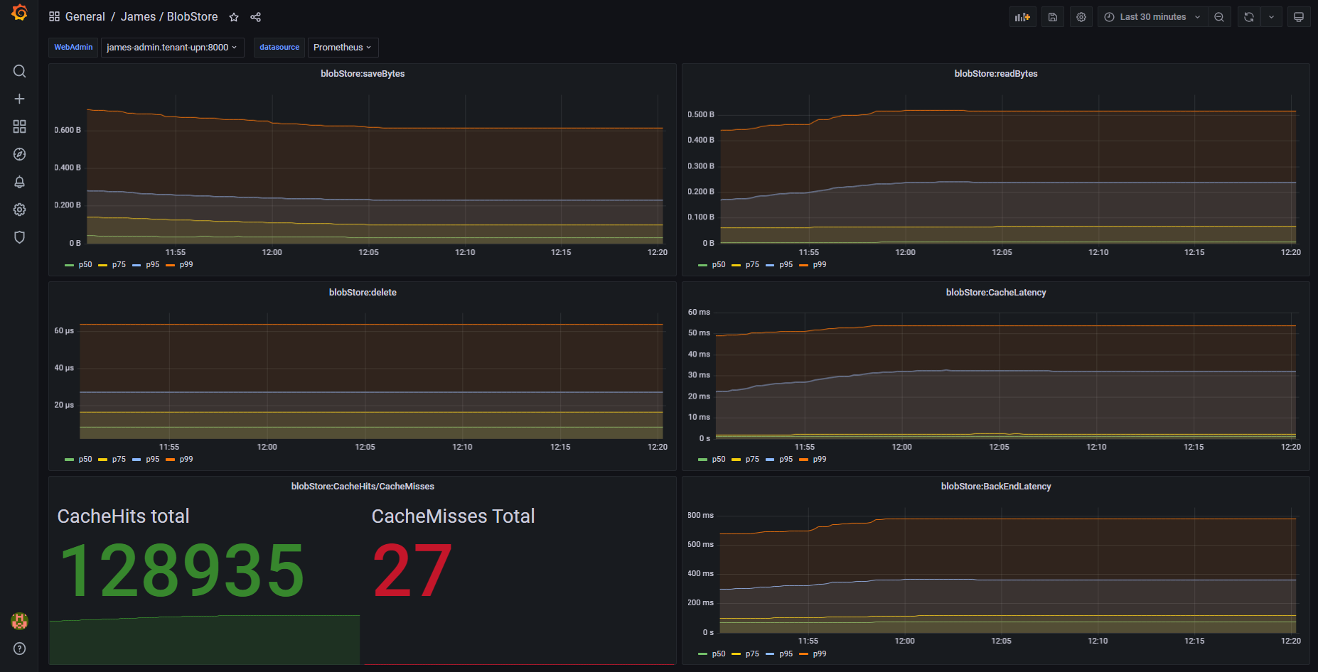
Task: Open the Alerting bell icon
Action: pos(19,182)
